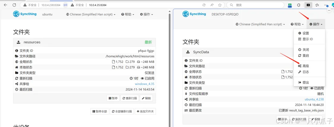Click the 添加文件夹 button
Viewport: 334px width, 127px height.
tap(145, 111)
